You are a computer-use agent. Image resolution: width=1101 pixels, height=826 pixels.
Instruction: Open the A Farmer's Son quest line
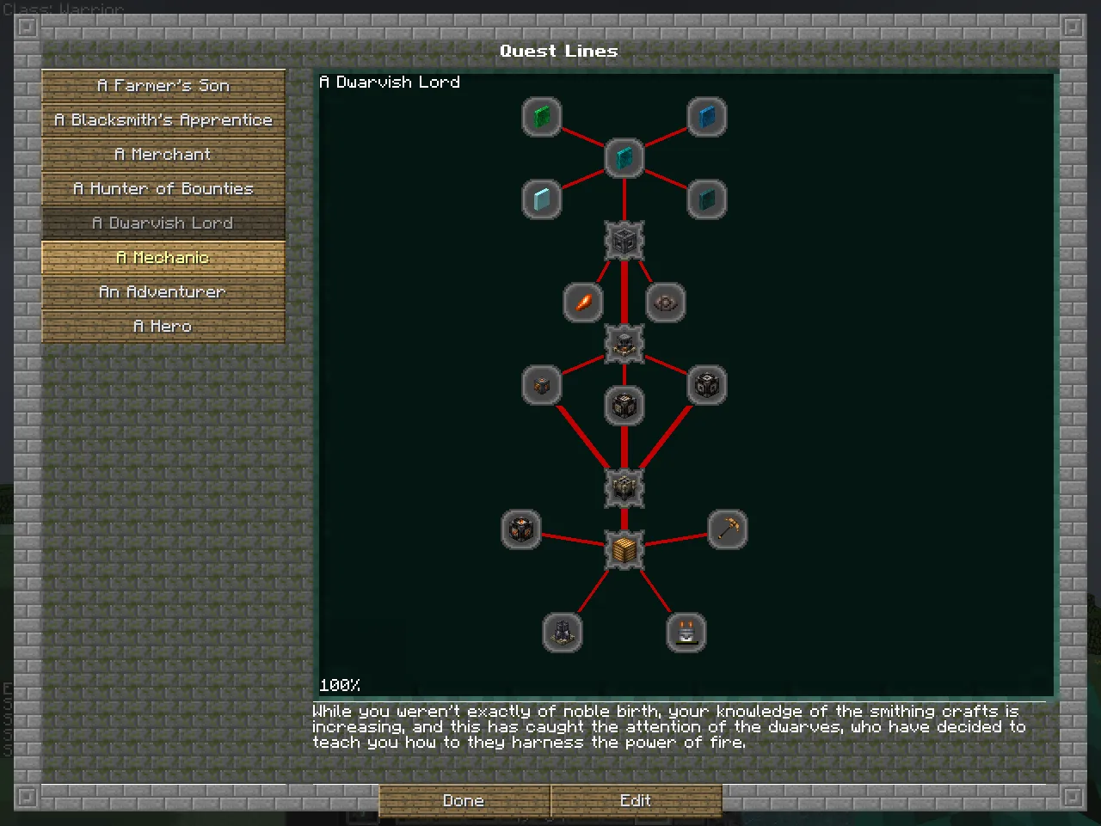pos(163,86)
